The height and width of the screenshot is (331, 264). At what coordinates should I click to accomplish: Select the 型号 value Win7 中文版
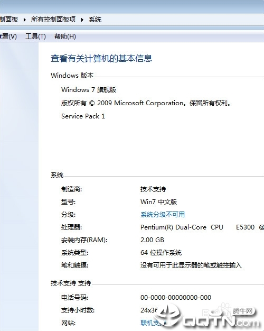158,201
